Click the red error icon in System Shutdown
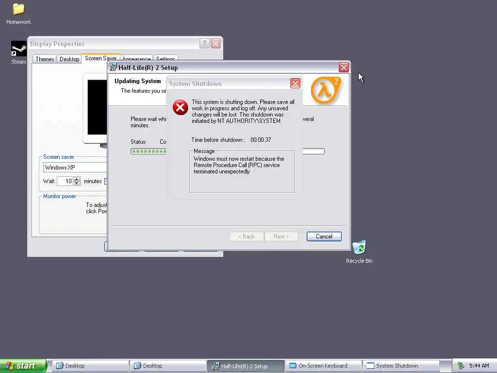The height and width of the screenshot is (373, 497). tap(181, 107)
